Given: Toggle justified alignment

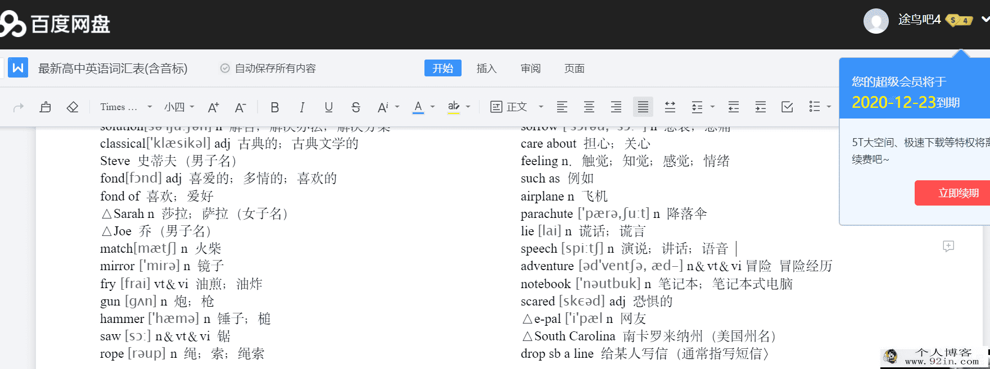Looking at the screenshot, I should coord(643,107).
